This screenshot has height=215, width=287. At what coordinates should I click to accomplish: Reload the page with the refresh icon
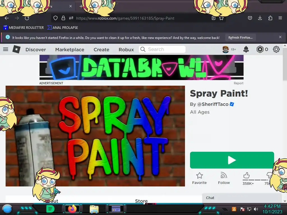(x=27, y=18)
